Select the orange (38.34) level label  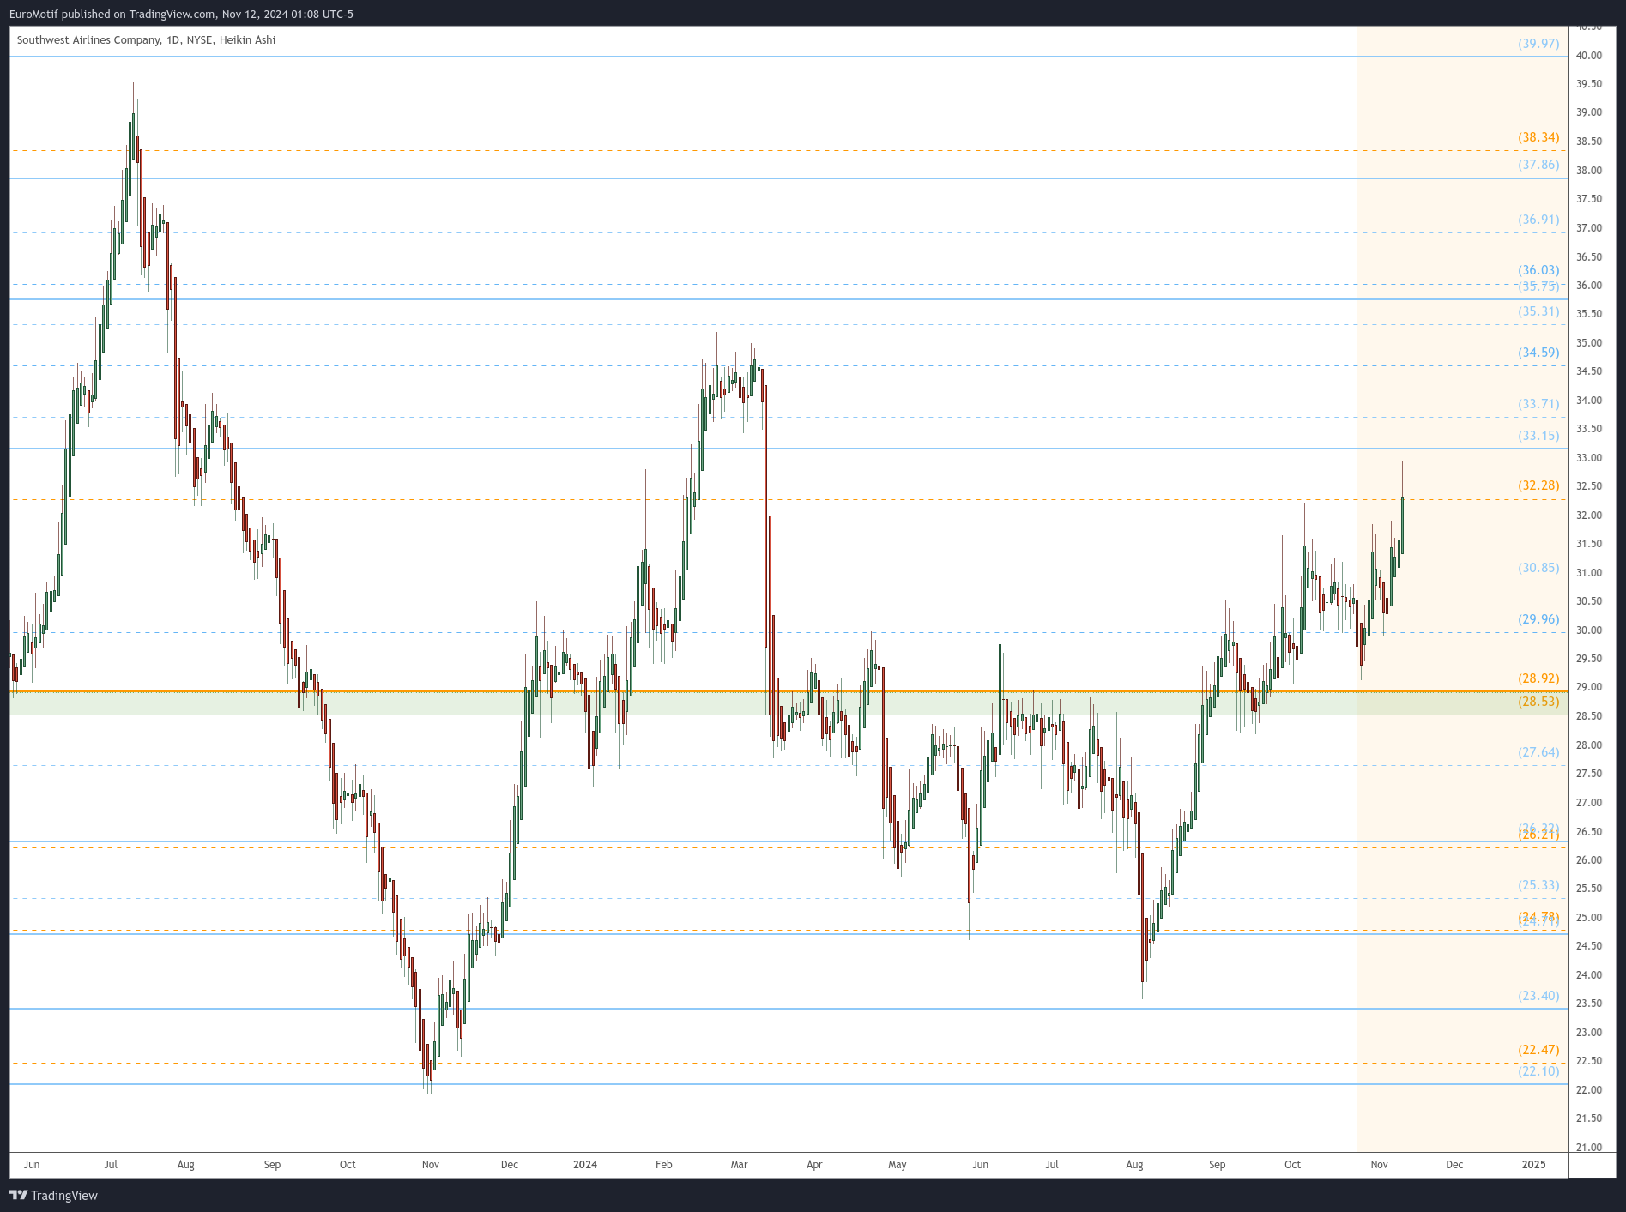point(1538,137)
